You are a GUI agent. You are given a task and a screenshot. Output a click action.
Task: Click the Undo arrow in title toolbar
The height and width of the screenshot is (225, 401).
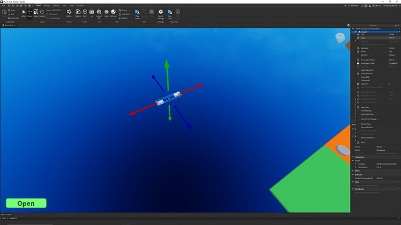point(13,6)
